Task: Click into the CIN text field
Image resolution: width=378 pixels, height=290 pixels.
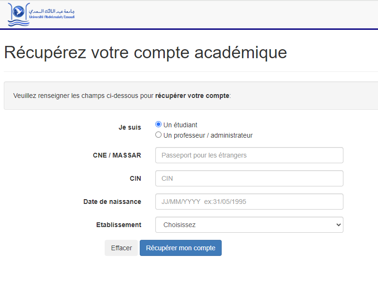Action: pos(249,178)
